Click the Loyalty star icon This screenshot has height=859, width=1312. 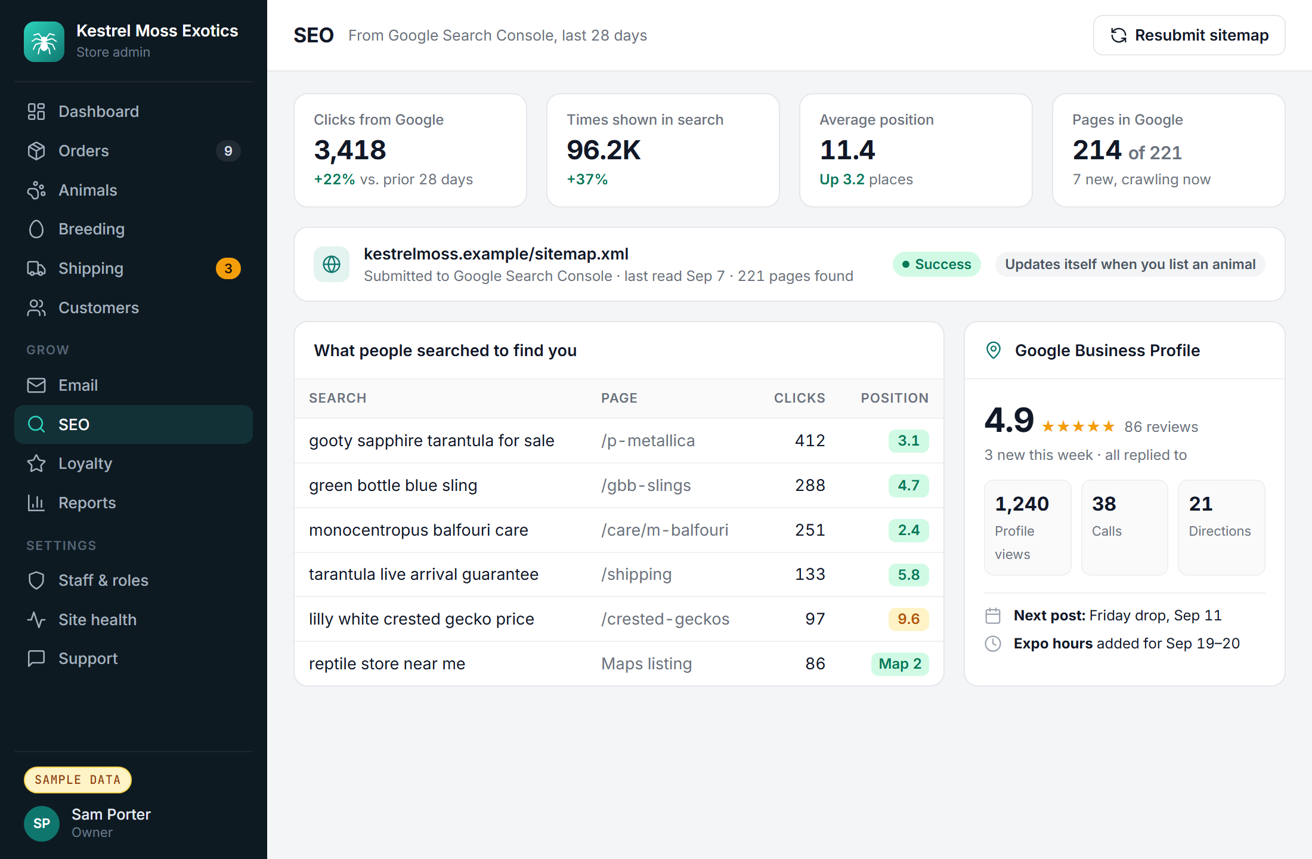(36, 464)
